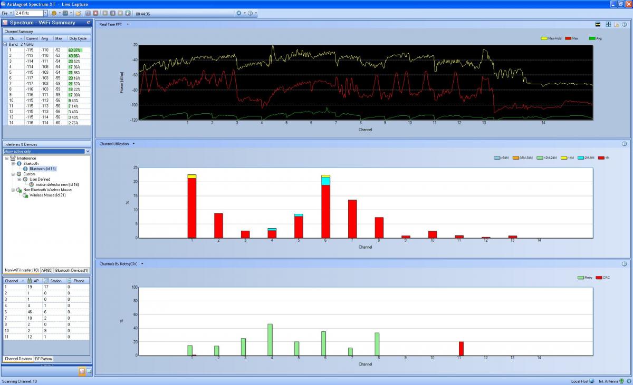
Task: Open the File menu
Action: [5, 13]
